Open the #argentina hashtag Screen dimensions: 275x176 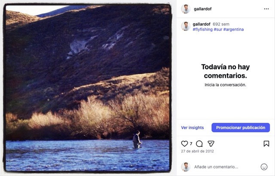[x=233, y=30]
